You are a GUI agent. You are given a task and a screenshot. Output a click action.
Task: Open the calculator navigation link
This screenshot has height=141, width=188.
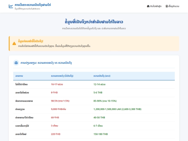(x=172, y=6)
